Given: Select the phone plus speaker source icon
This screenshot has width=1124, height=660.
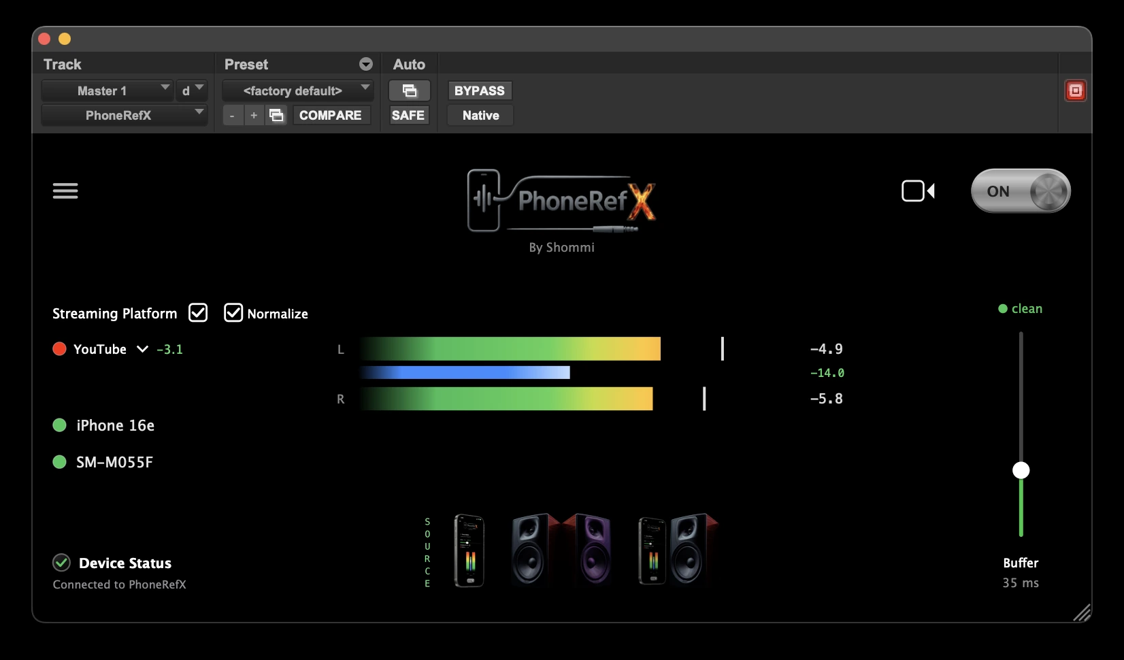Looking at the screenshot, I should 678,549.
